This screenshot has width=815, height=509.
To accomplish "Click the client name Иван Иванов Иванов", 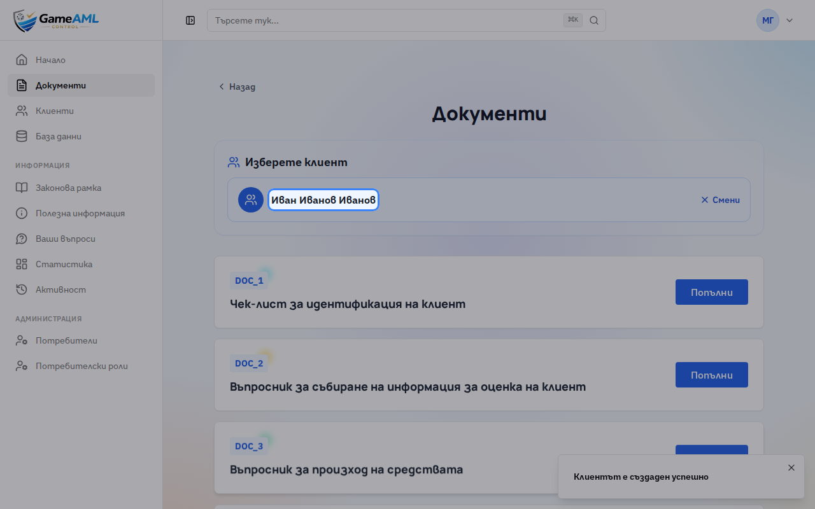I will 323,200.
